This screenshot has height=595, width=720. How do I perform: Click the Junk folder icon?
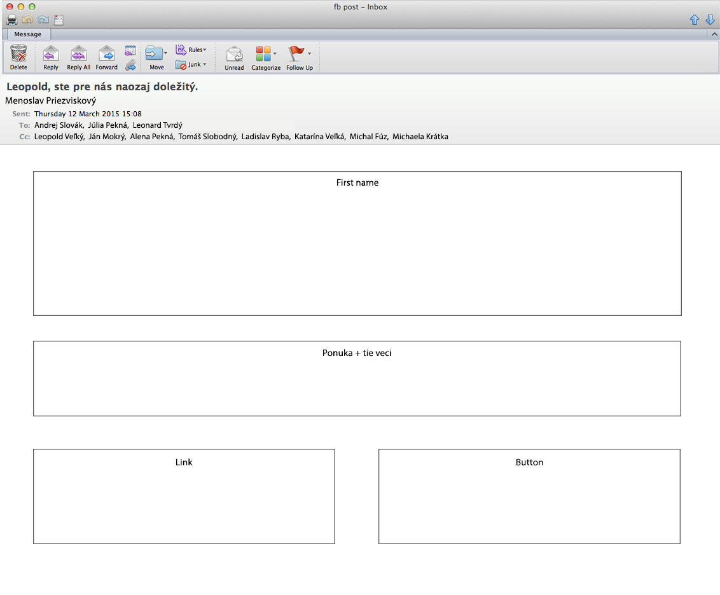[181, 65]
